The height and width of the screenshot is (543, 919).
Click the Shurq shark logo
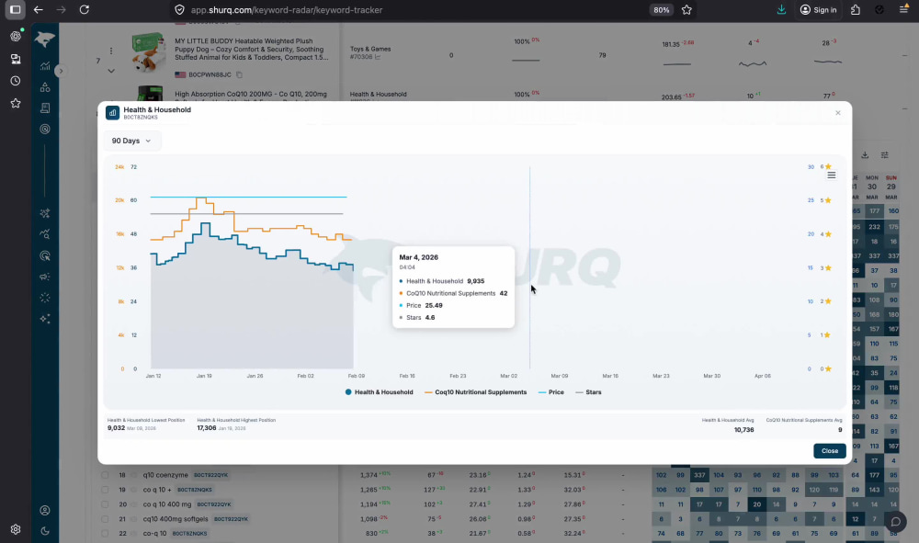coord(44,39)
